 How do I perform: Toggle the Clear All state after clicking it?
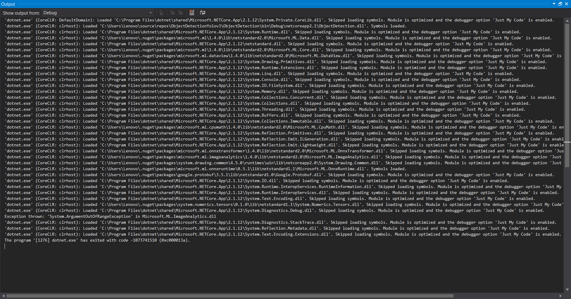pos(192,12)
